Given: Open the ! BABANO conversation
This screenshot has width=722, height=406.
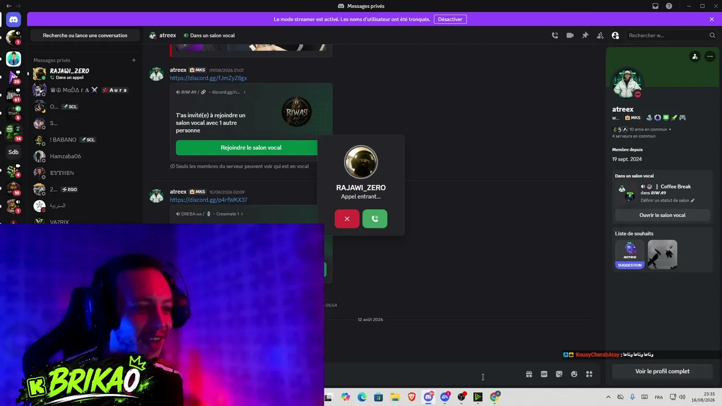Looking at the screenshot, I should (x=85, y=140).
